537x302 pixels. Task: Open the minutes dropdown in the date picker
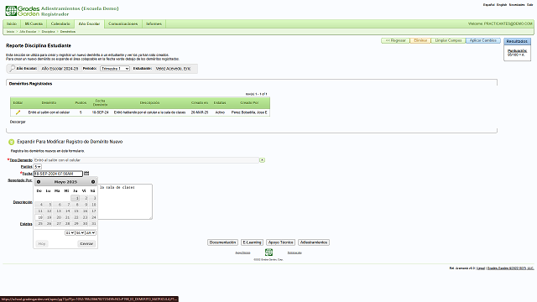click(80, 233)
